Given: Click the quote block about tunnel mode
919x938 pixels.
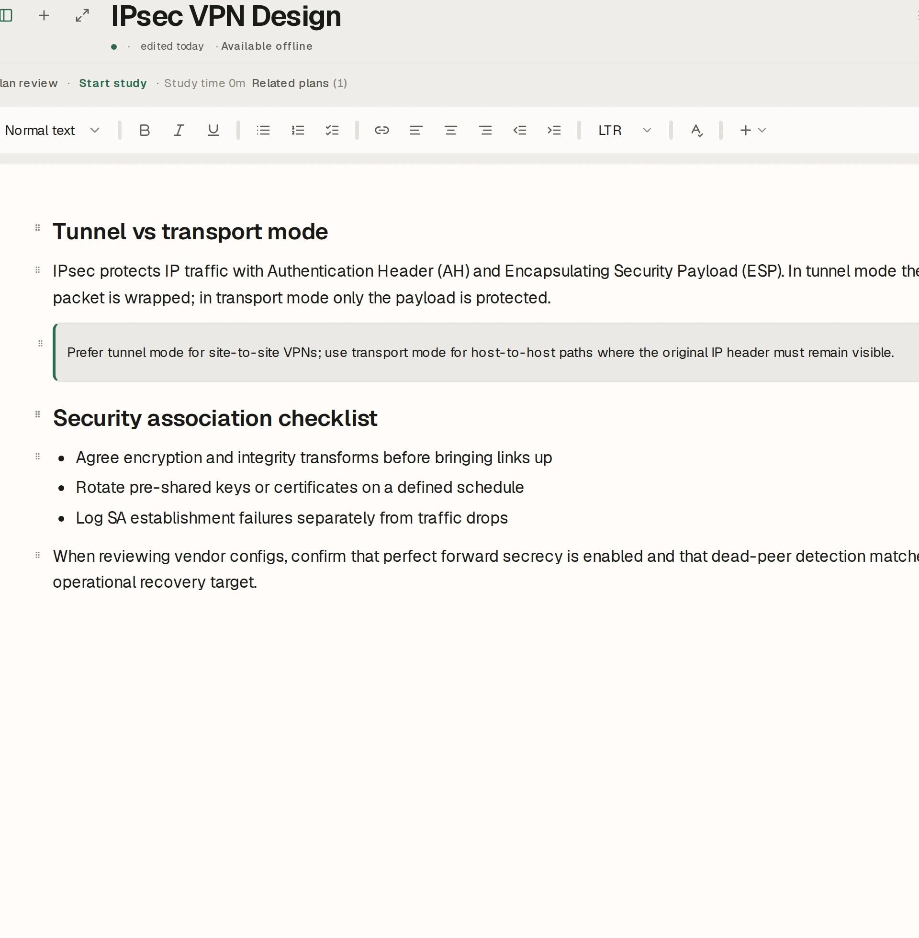Looking at the screenshot, I should coord(485,352).
